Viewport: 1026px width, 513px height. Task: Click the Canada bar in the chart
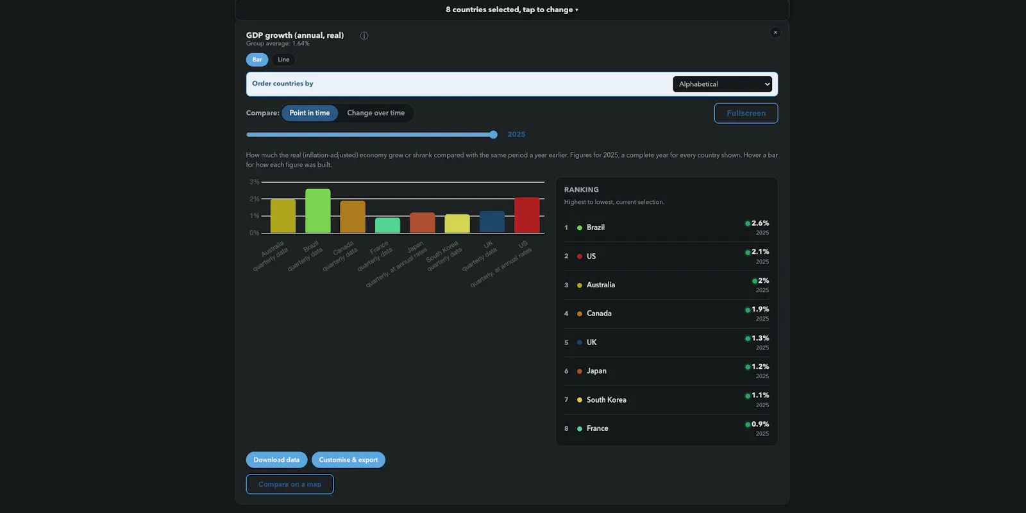[x=353, y=217]
